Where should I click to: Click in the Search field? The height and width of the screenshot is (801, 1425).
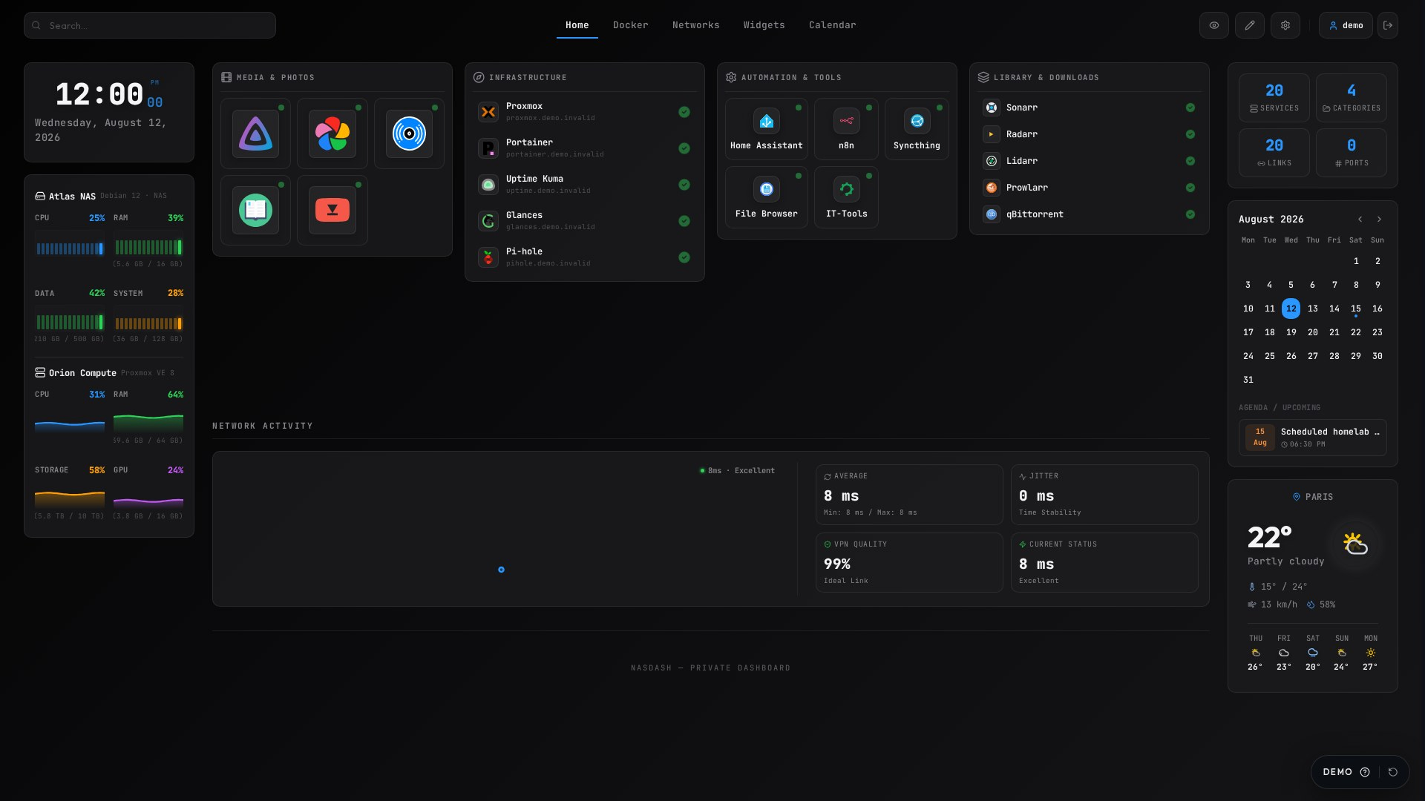click(150, 25)
